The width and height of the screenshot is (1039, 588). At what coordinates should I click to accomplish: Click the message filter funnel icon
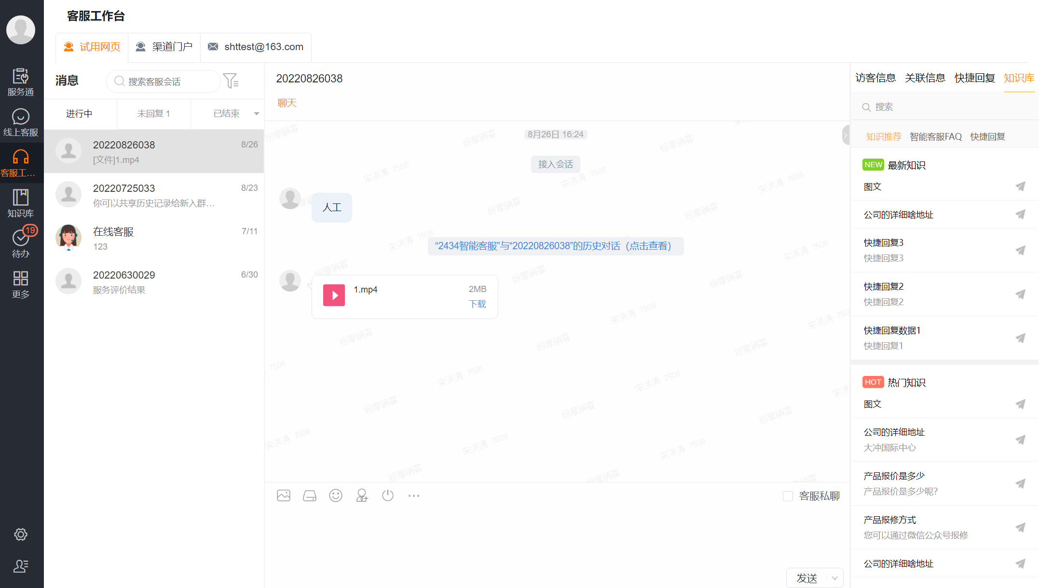[231, 81]
